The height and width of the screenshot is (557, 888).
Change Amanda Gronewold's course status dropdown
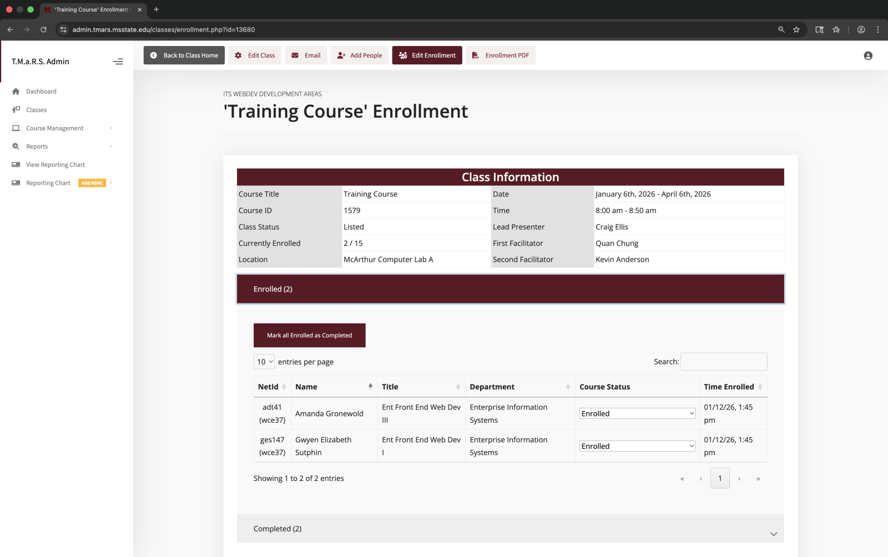(637, 413)
